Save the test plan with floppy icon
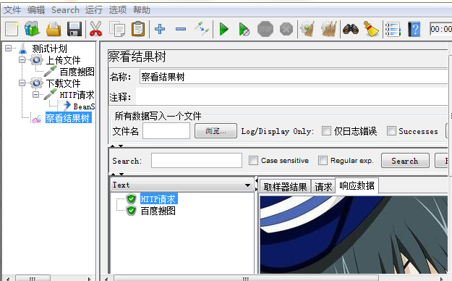The width and height of the screenshot is (452, 281). pyautogui.click(x=74, y=29)
